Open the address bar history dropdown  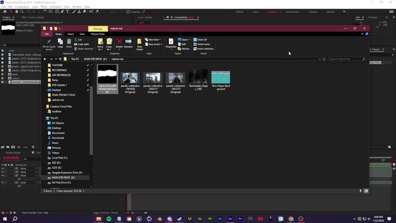pyautogui.click(x=319, y=59)
